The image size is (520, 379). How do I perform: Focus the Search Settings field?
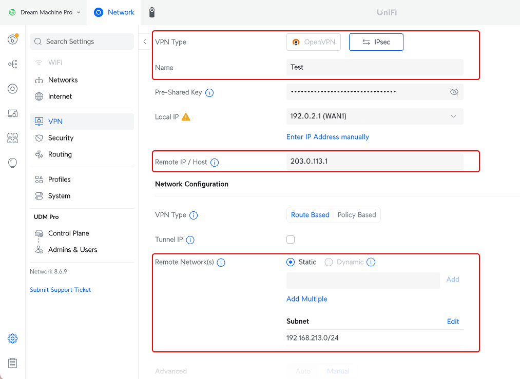click(82, 42)
